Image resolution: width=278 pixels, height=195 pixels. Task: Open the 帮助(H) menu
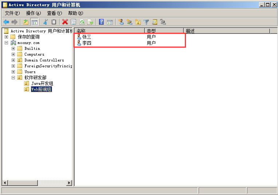point(76,13)
